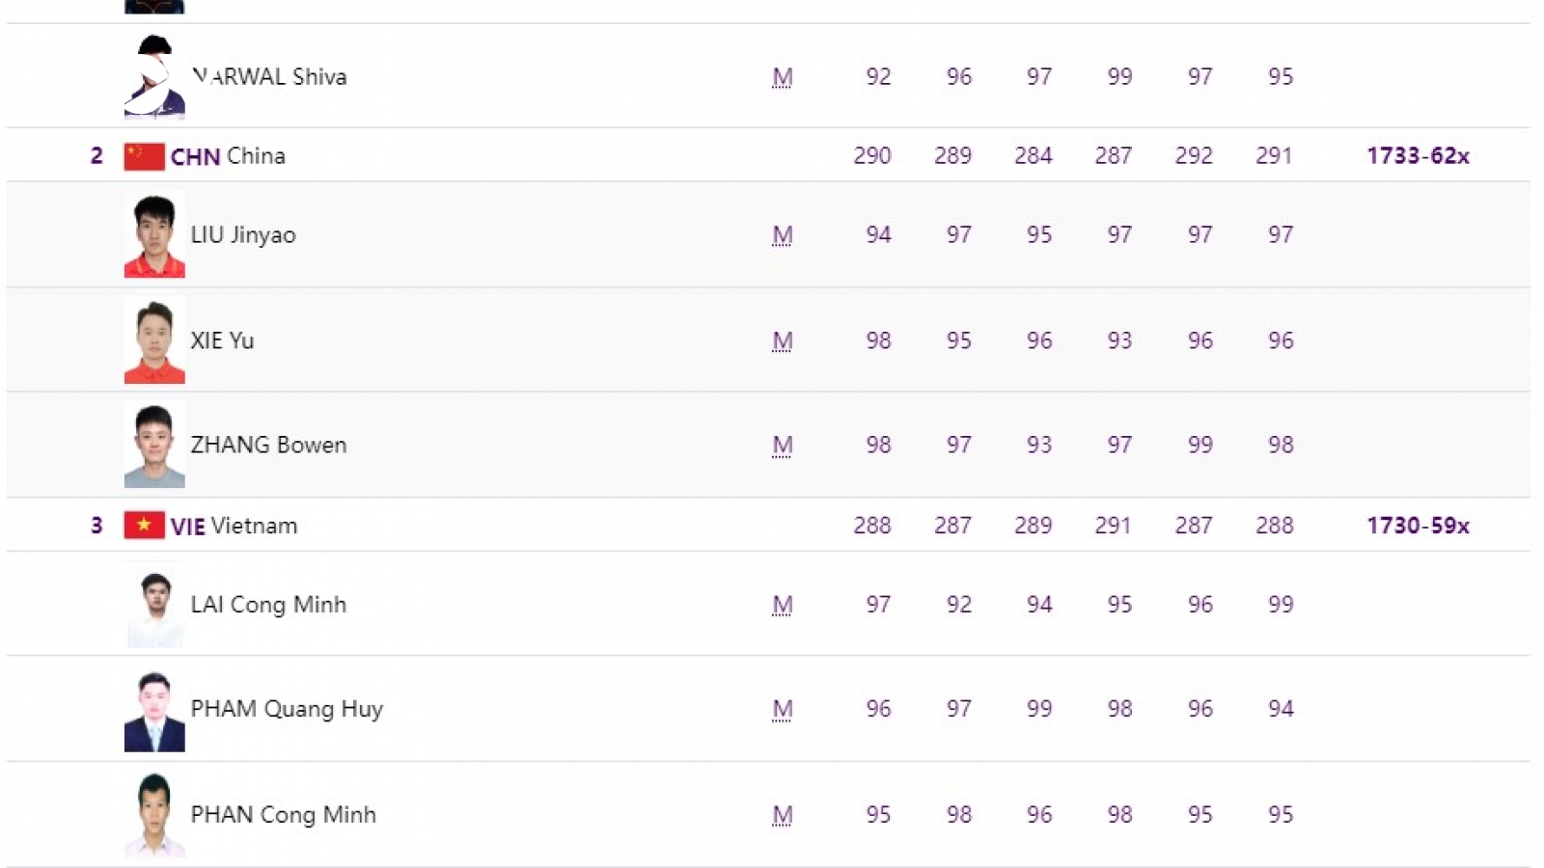Click the name PHAN Cong Minh
The height and width of the screenshot is (868, 1544).
click(x=283, y=815)
